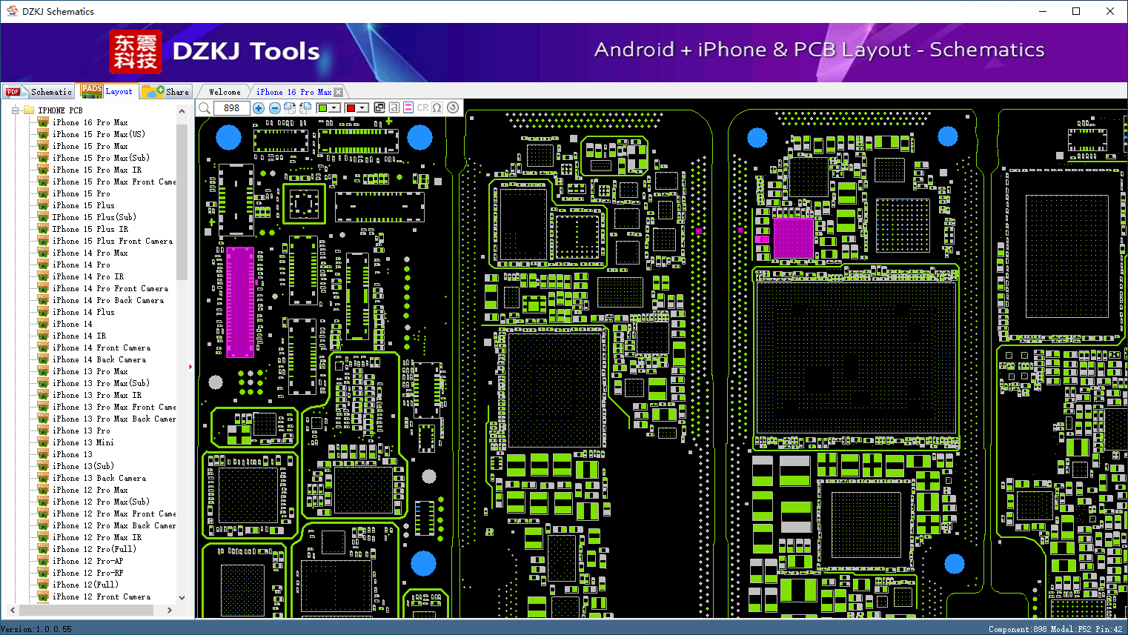This screenshot has width=1128, height=635.
Task: Rotate the board clockwise with the first rotate icon
Action: (290, 108)
